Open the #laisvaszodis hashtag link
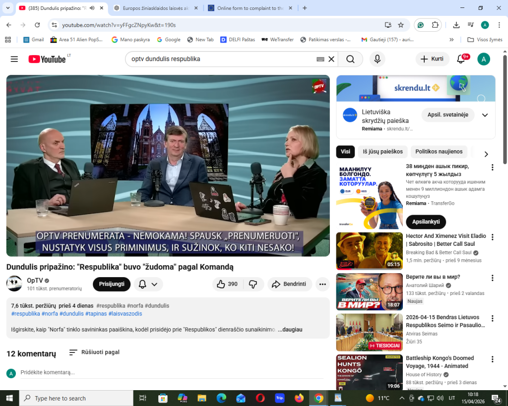508x406 pixels. (x=125, y=313)
